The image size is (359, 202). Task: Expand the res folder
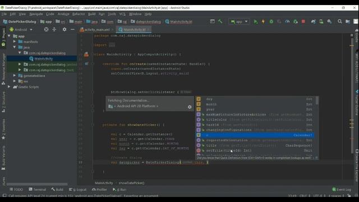15,81
